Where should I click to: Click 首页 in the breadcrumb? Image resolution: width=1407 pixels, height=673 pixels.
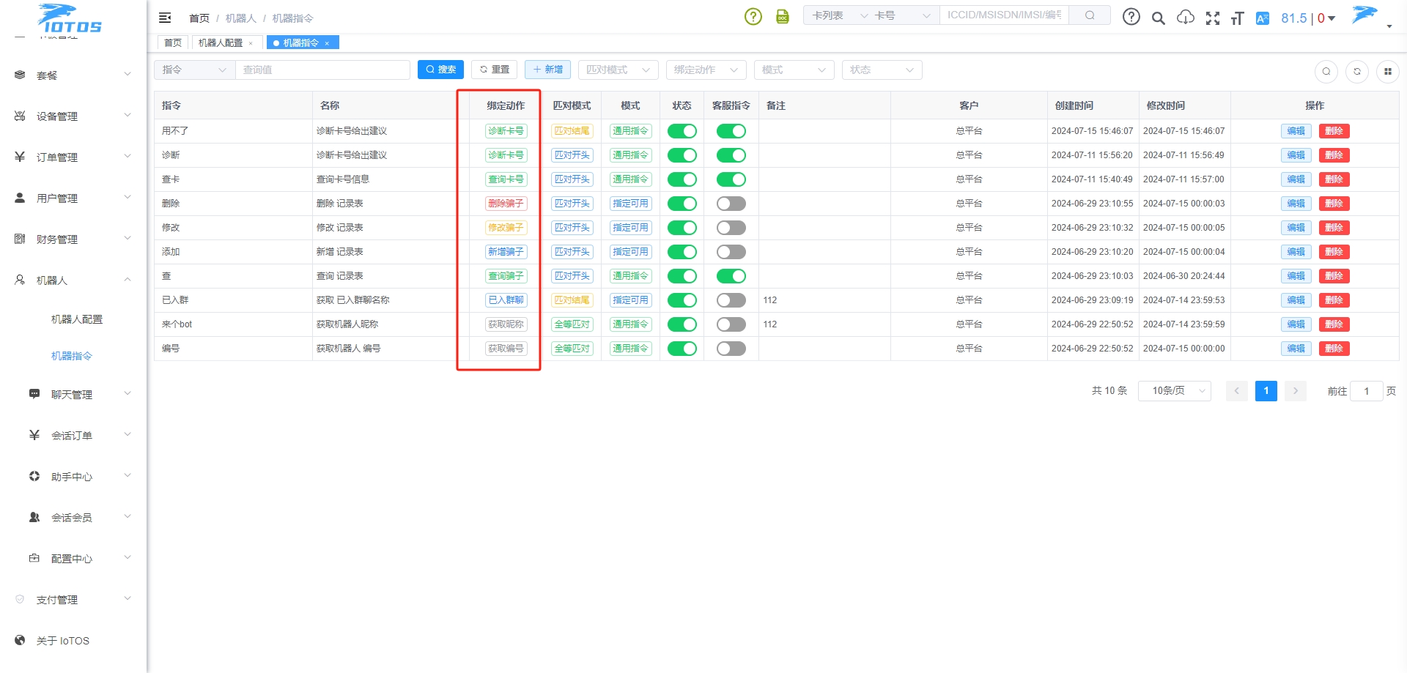pyautogui.click(x=199, y=18)
